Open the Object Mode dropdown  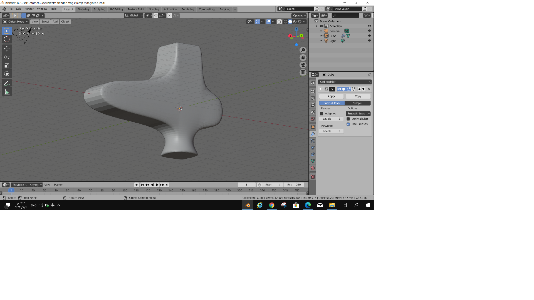[16, 22]
